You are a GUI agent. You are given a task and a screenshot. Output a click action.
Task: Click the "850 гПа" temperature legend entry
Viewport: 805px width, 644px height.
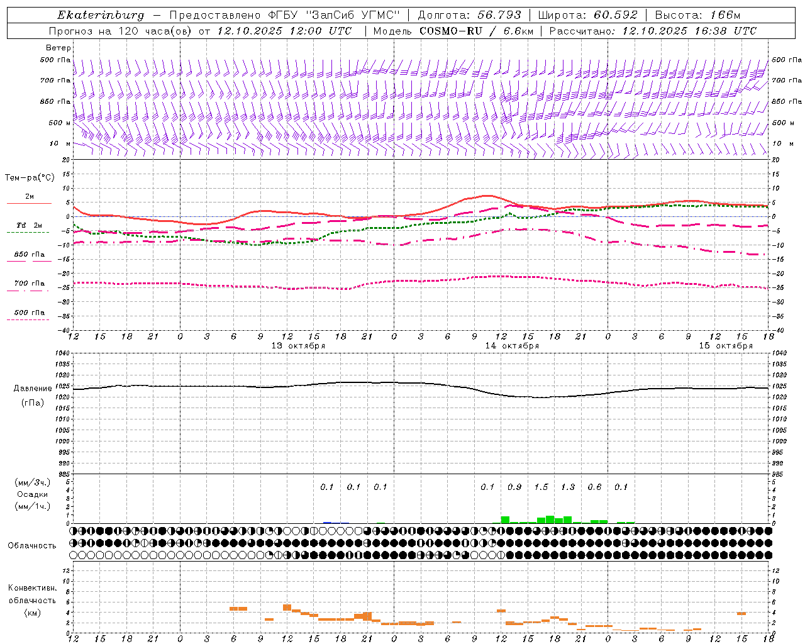coord(30,255)
